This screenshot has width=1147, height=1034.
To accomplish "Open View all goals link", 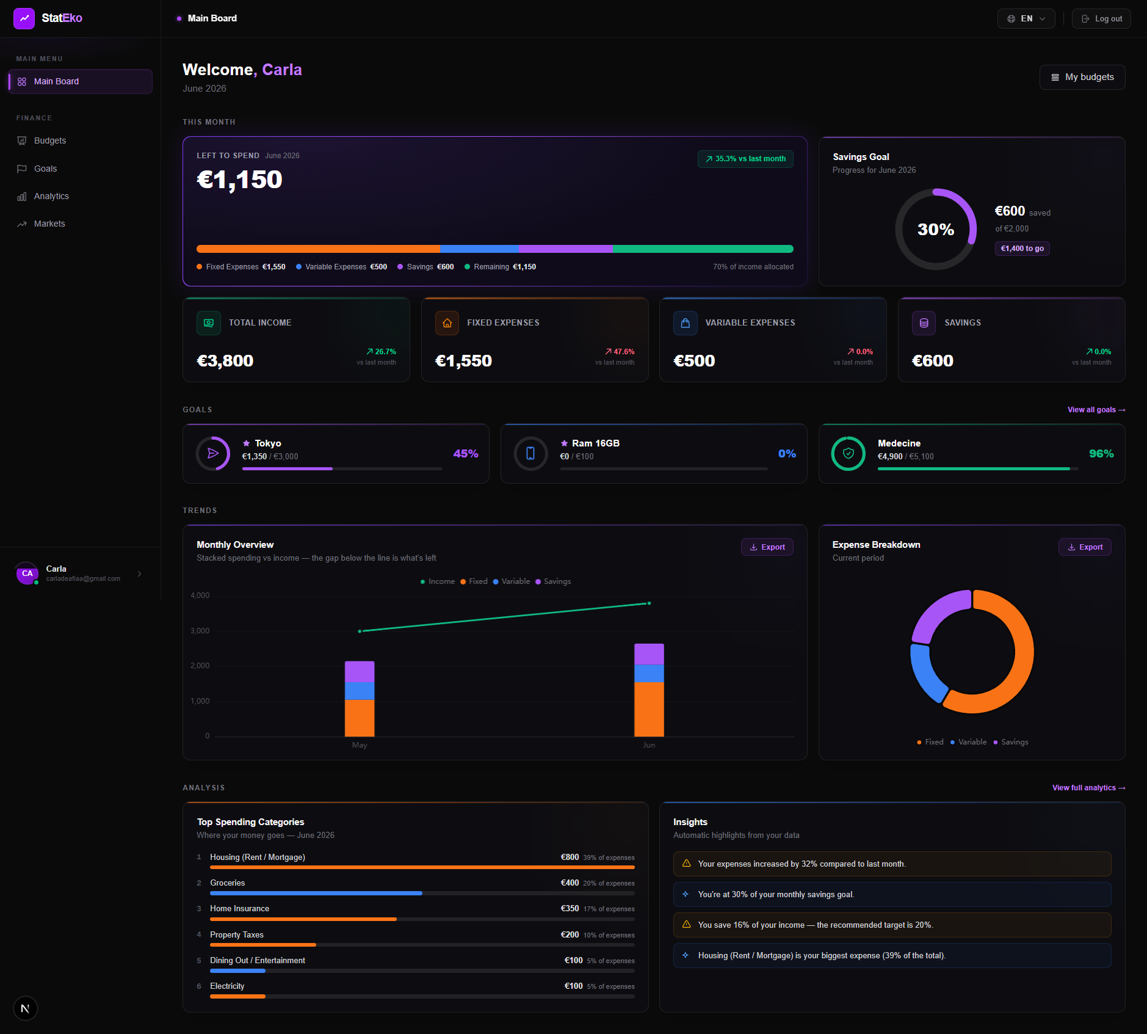I will click(x=1096, y=410).
